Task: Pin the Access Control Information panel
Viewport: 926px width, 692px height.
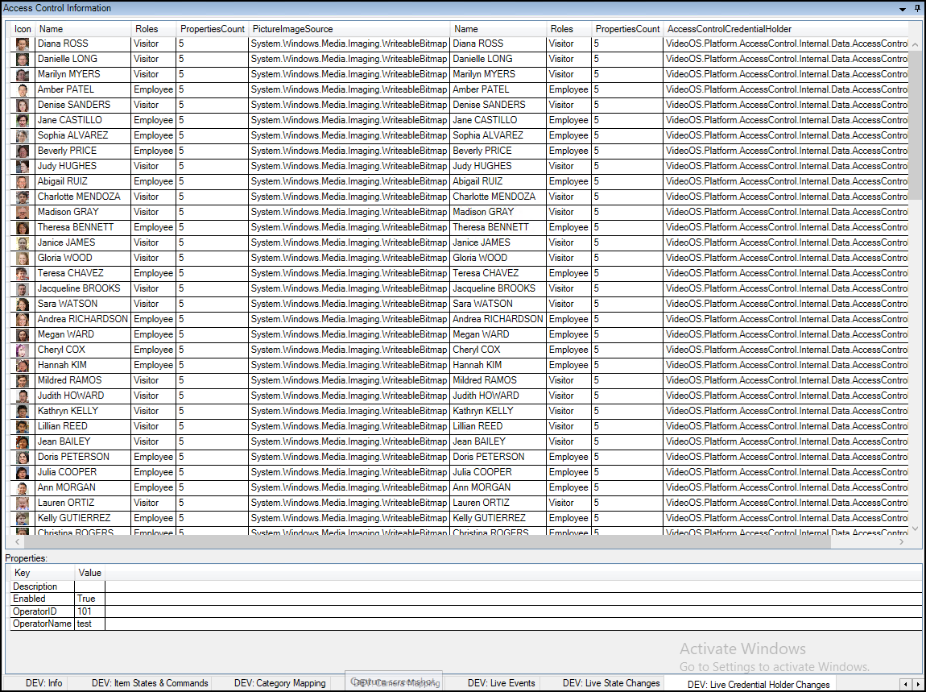Action: [917, 8]
